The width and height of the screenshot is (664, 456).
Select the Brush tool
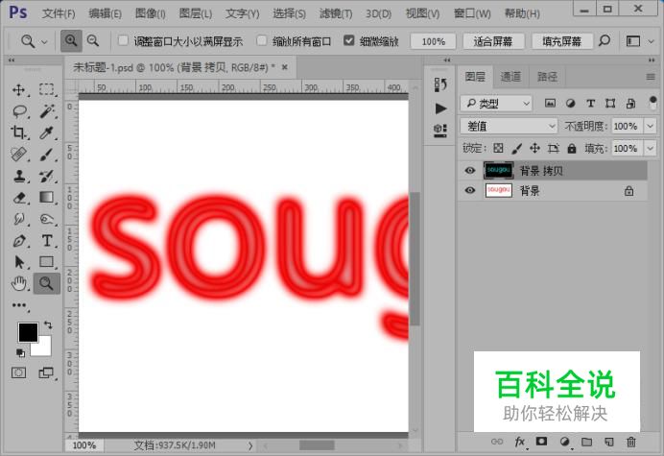(x=47, y=155)
